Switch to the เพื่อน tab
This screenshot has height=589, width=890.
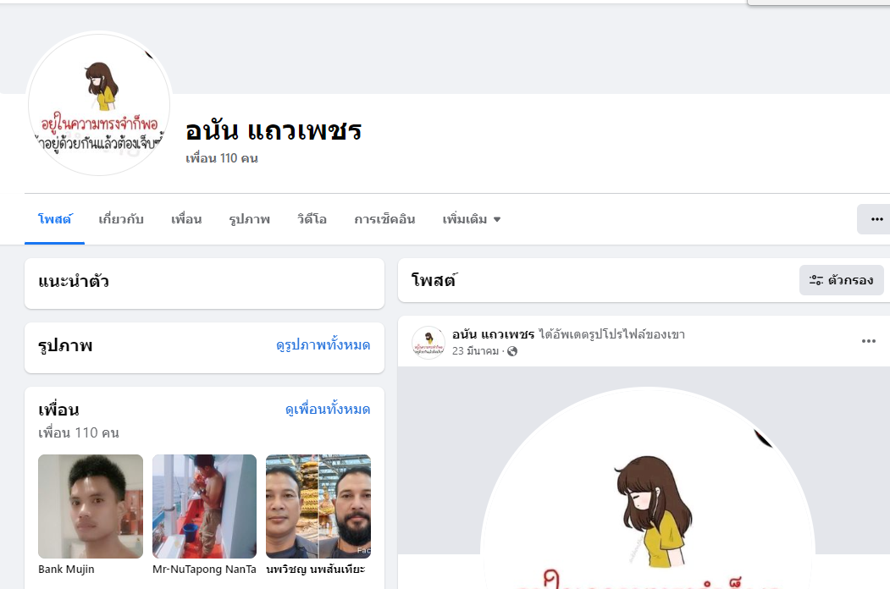click(186, 219)
